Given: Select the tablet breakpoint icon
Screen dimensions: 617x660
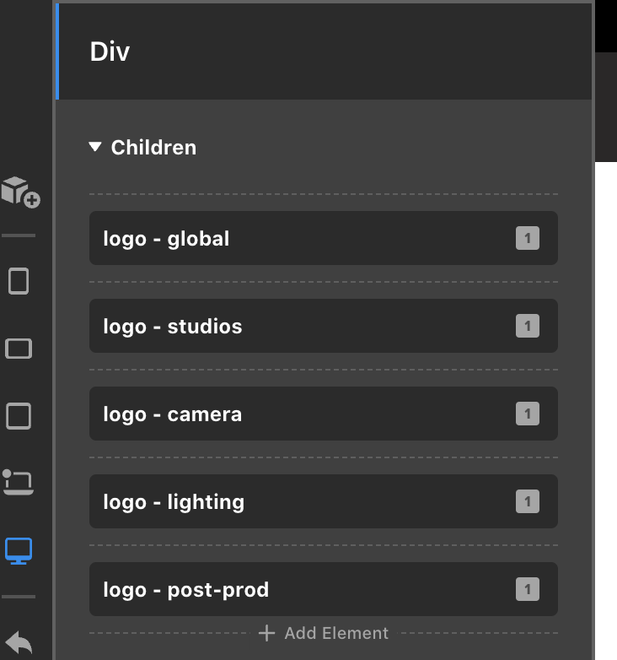Looking at the screenshot, I should click(19, 416).
